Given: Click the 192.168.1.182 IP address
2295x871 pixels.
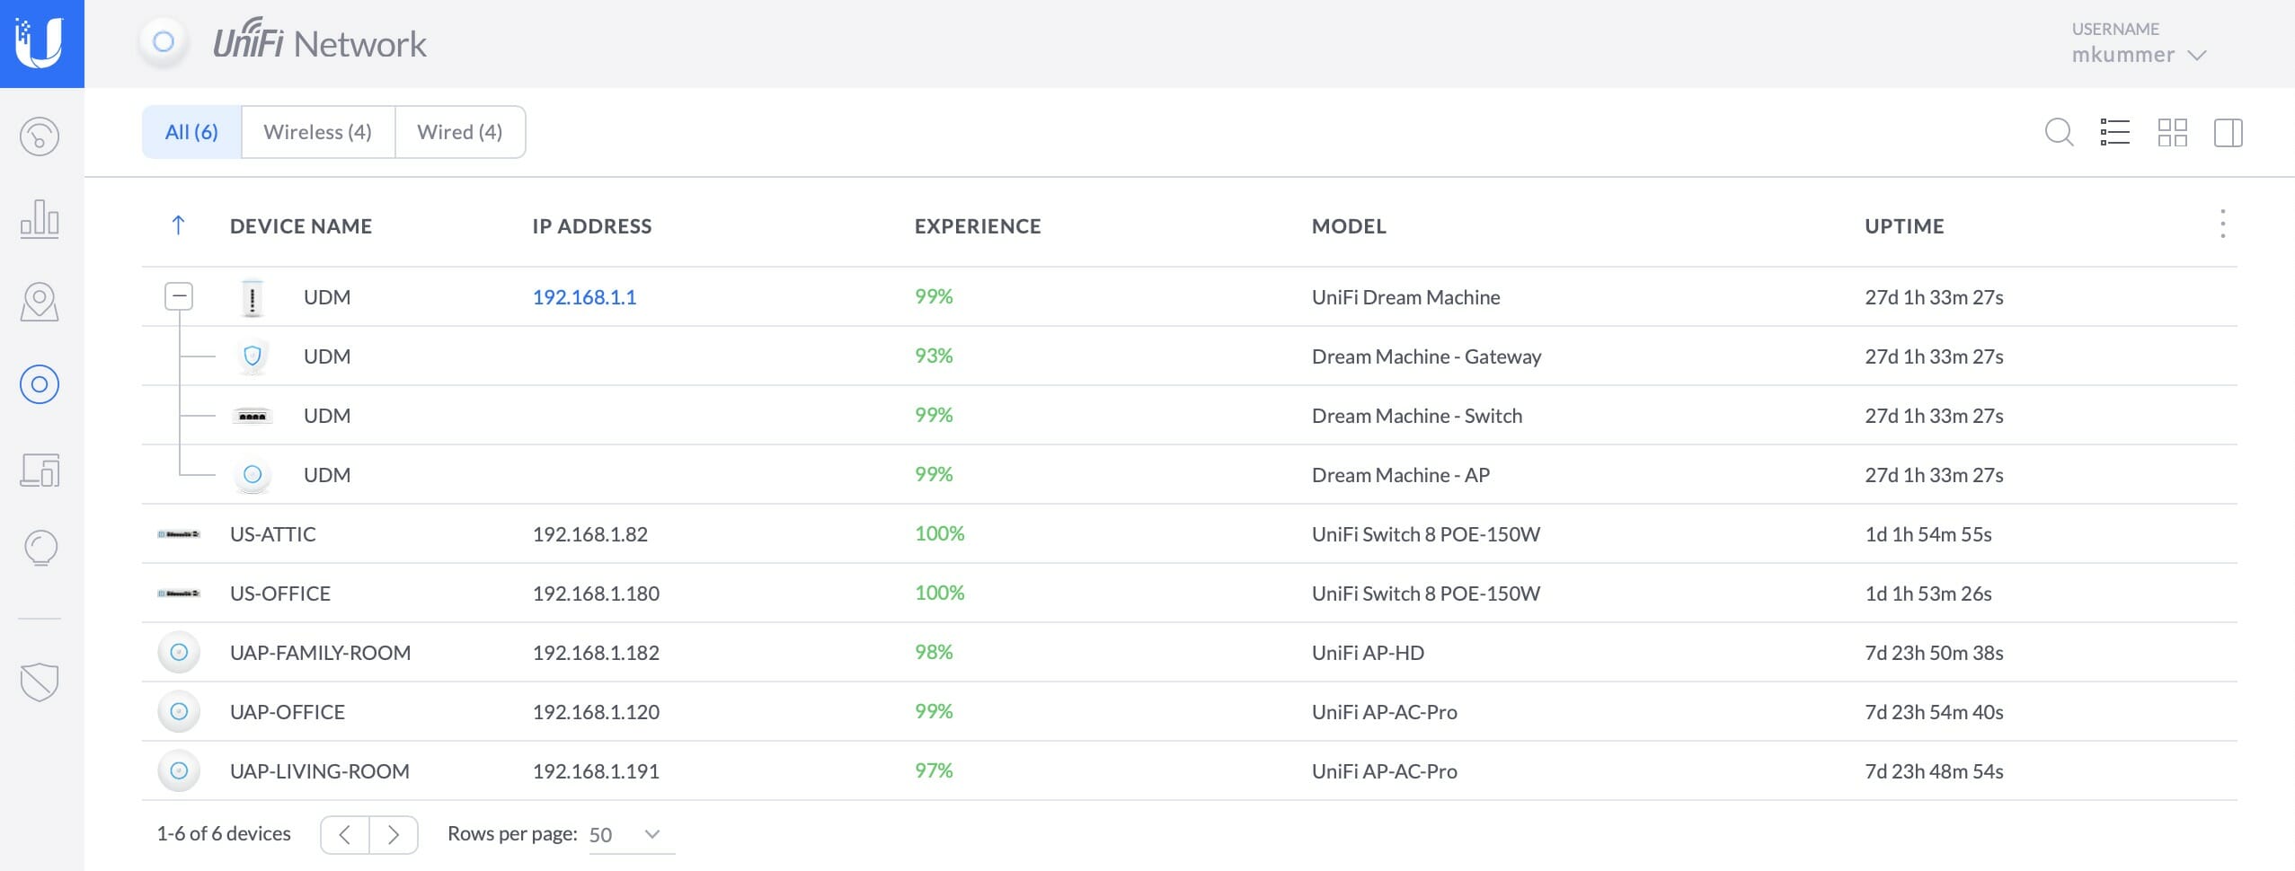Looking at the screenshot, I should click(x=596, y=653).
